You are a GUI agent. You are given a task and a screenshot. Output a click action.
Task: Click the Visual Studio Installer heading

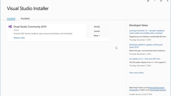point(28,9)
